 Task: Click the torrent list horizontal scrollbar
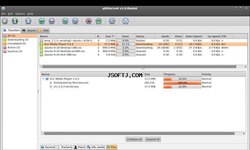point(139,67)
